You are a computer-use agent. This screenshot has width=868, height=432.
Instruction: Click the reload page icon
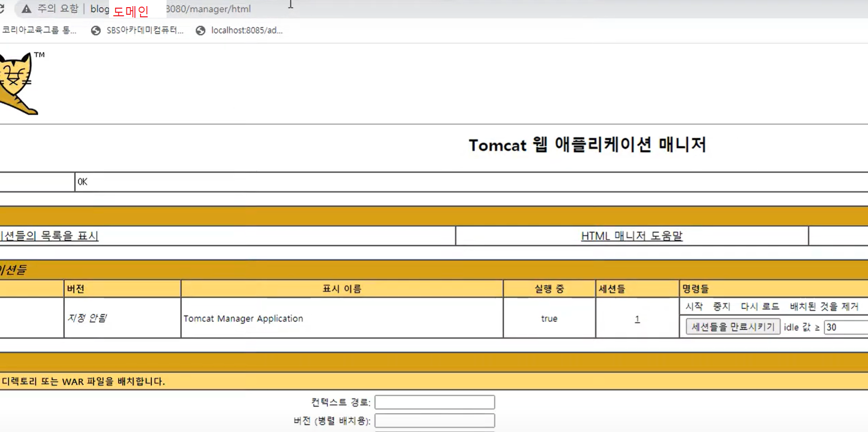2,9
